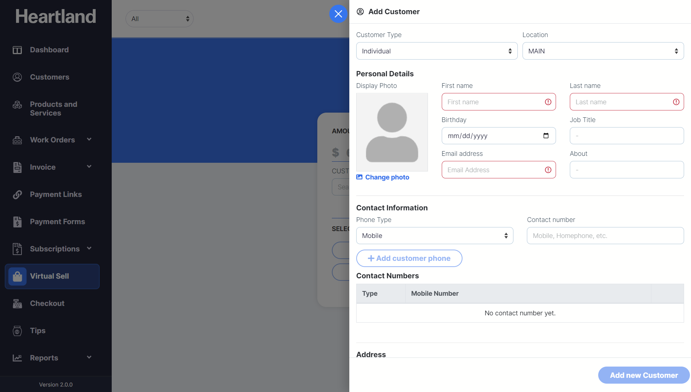
Task: Click the Payment Forms document icon
Action: tap(17, 222)
